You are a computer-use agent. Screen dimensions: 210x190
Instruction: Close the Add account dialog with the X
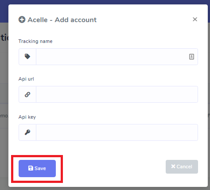[195, 19]
